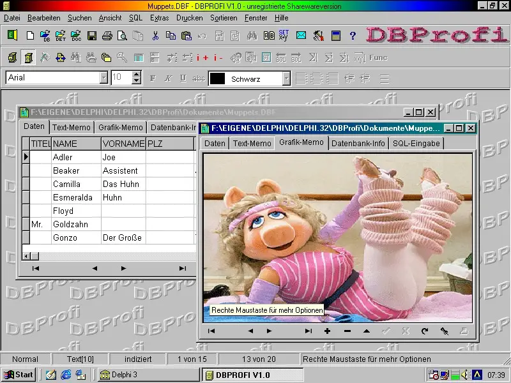511x383 pixels.
Task: Select the Goldzahn name cell
Action: click(77, 224)
